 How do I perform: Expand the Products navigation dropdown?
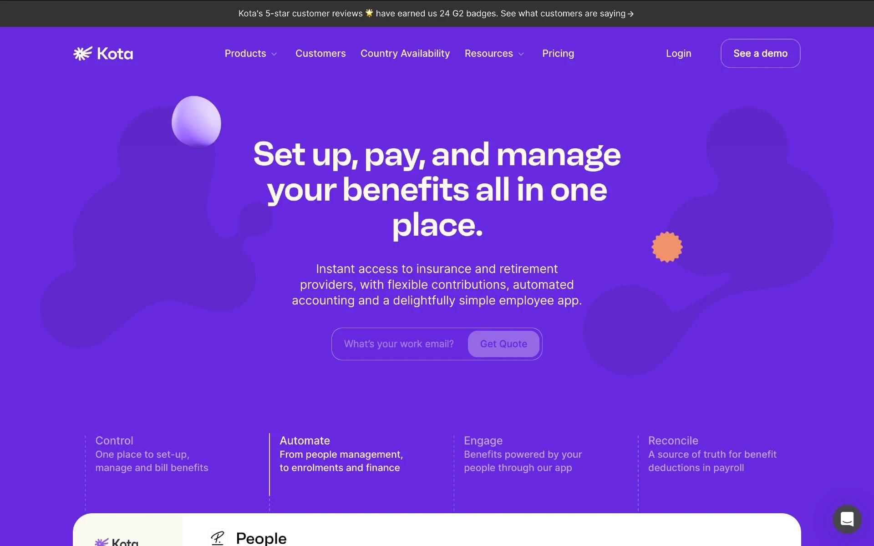tap(250, 54)
